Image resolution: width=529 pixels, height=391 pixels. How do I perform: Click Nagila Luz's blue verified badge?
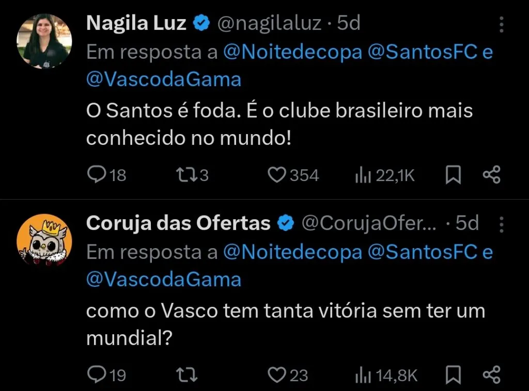tap(201, 23)
